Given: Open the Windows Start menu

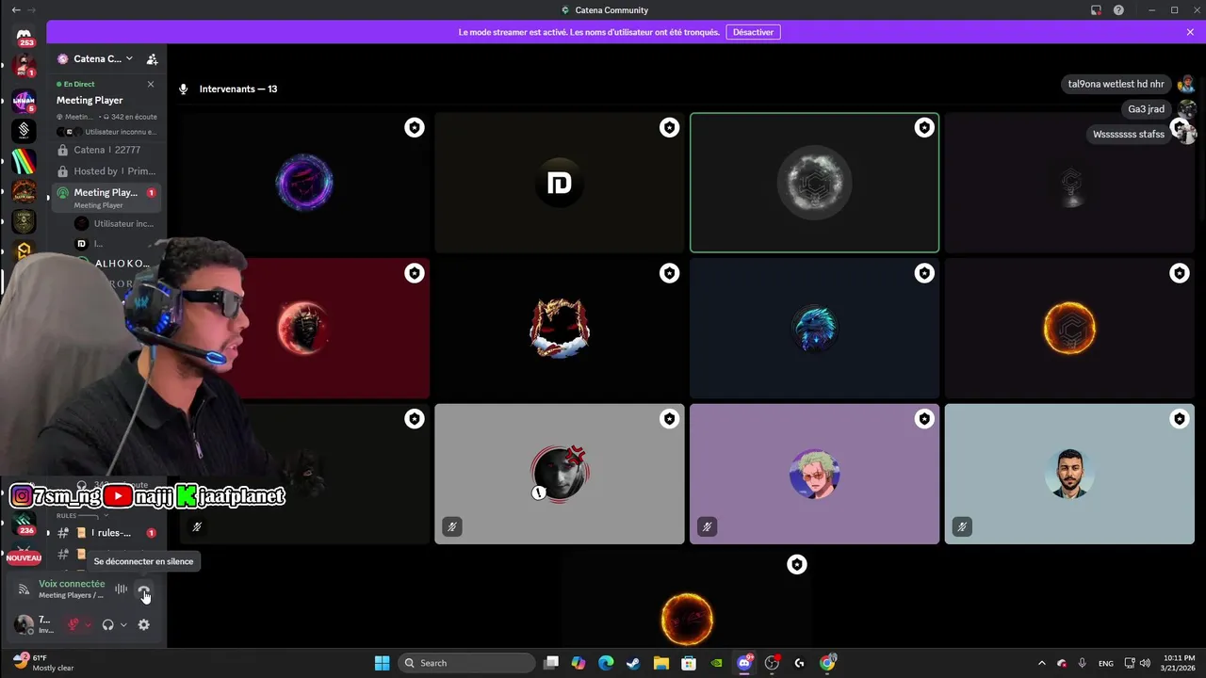Looking at the screenshot, I should click(382, 663).
